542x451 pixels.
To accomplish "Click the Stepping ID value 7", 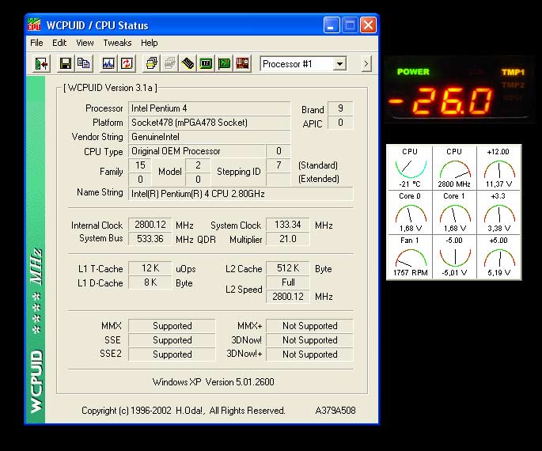I will tap(279, 165).
